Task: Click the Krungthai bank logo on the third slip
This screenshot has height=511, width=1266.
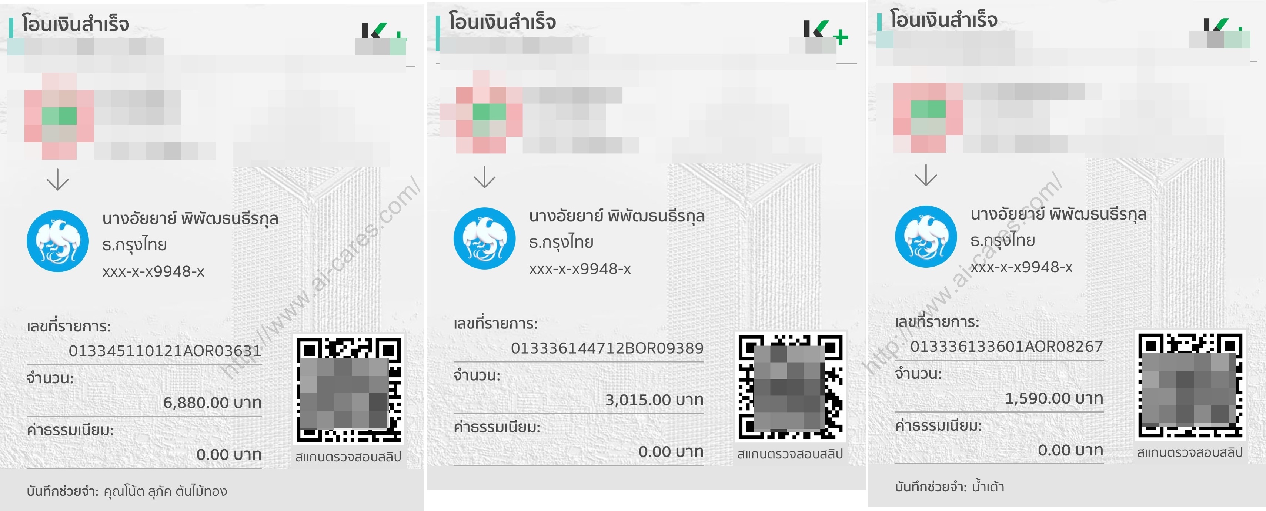Action: pyautogui.click(x=926, y=236)
